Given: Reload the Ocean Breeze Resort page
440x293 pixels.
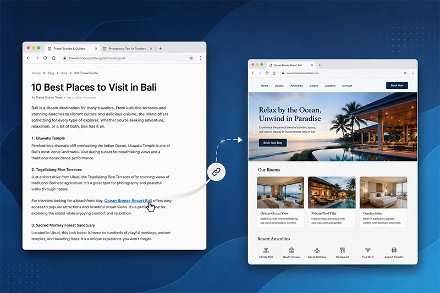Looking at the screenshot, I should (x=267, y=73).
